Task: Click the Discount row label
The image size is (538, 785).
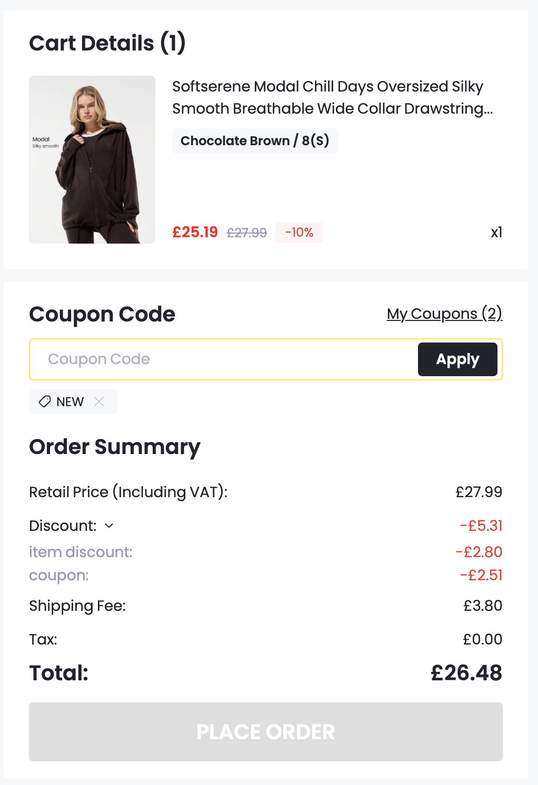Action: (63, 526)
